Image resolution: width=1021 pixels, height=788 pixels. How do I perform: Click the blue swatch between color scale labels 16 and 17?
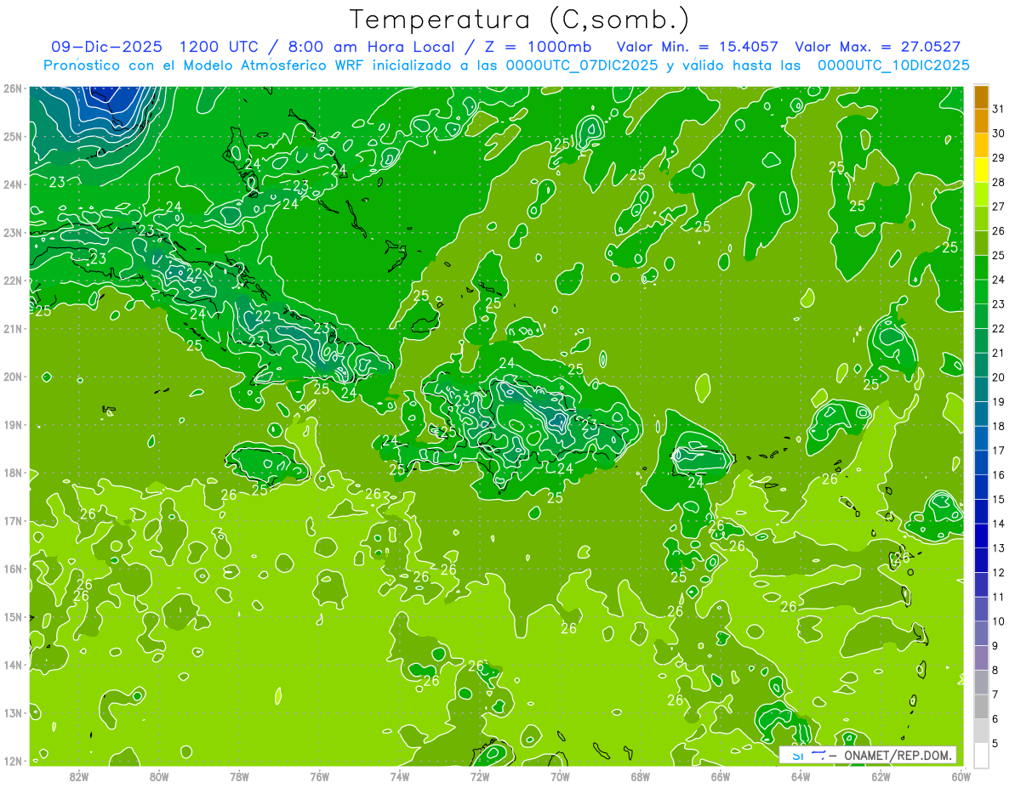(981, 462)
